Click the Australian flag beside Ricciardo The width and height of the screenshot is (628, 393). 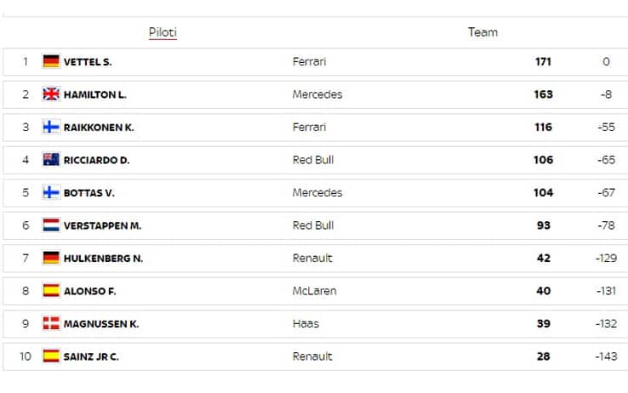click(x=51, y=160)
